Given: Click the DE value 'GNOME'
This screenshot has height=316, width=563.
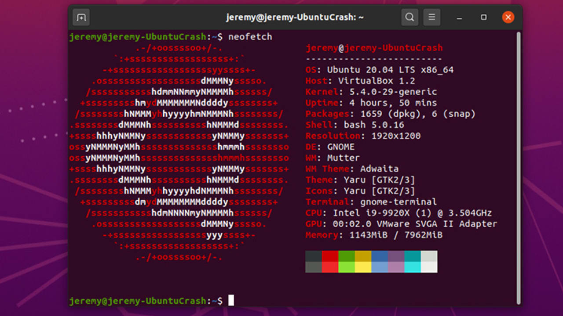Looking at the screenshot, I should click(341, 147).
